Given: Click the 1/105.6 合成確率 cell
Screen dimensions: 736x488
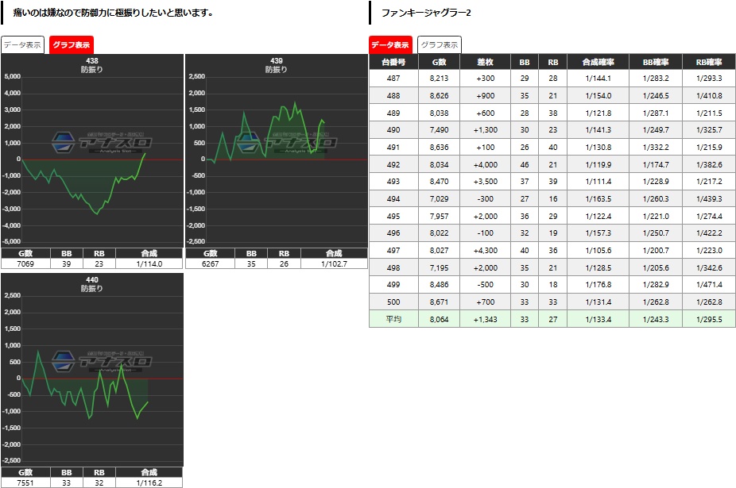Looking at the screenshot, I should (598, 250).
